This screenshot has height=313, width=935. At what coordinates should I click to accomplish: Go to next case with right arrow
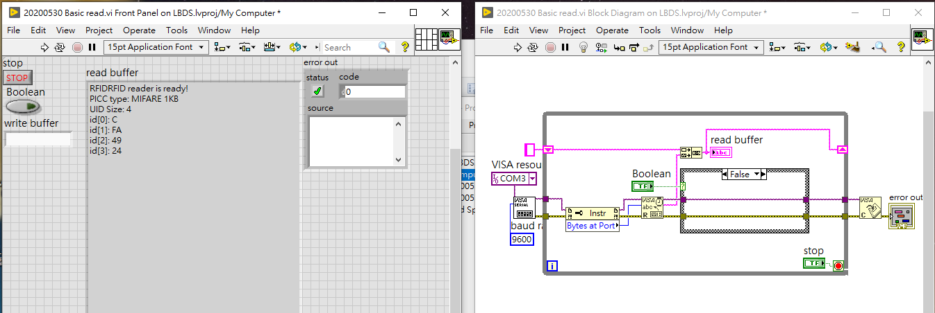[762, 175]
